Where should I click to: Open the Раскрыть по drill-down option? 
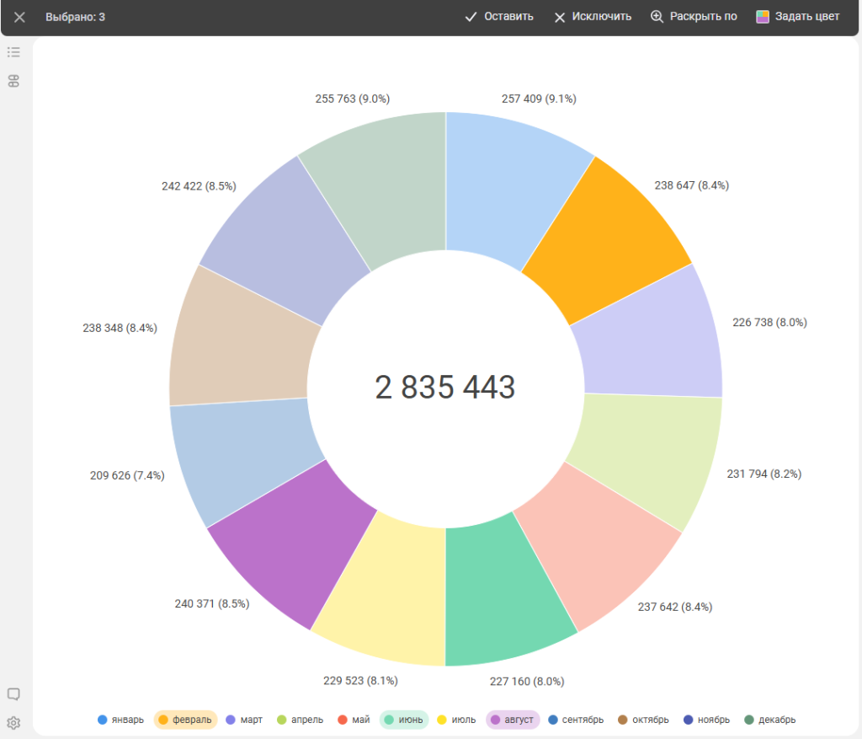point(694,17)
